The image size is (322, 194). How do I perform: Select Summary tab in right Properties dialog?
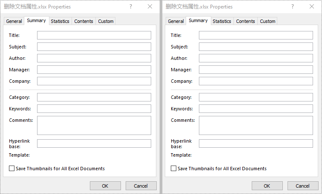[x=198, y=20]
